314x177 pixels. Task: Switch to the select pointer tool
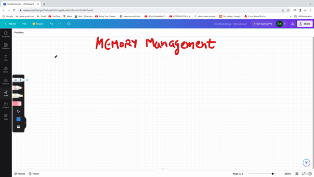[x=19, y=112]
